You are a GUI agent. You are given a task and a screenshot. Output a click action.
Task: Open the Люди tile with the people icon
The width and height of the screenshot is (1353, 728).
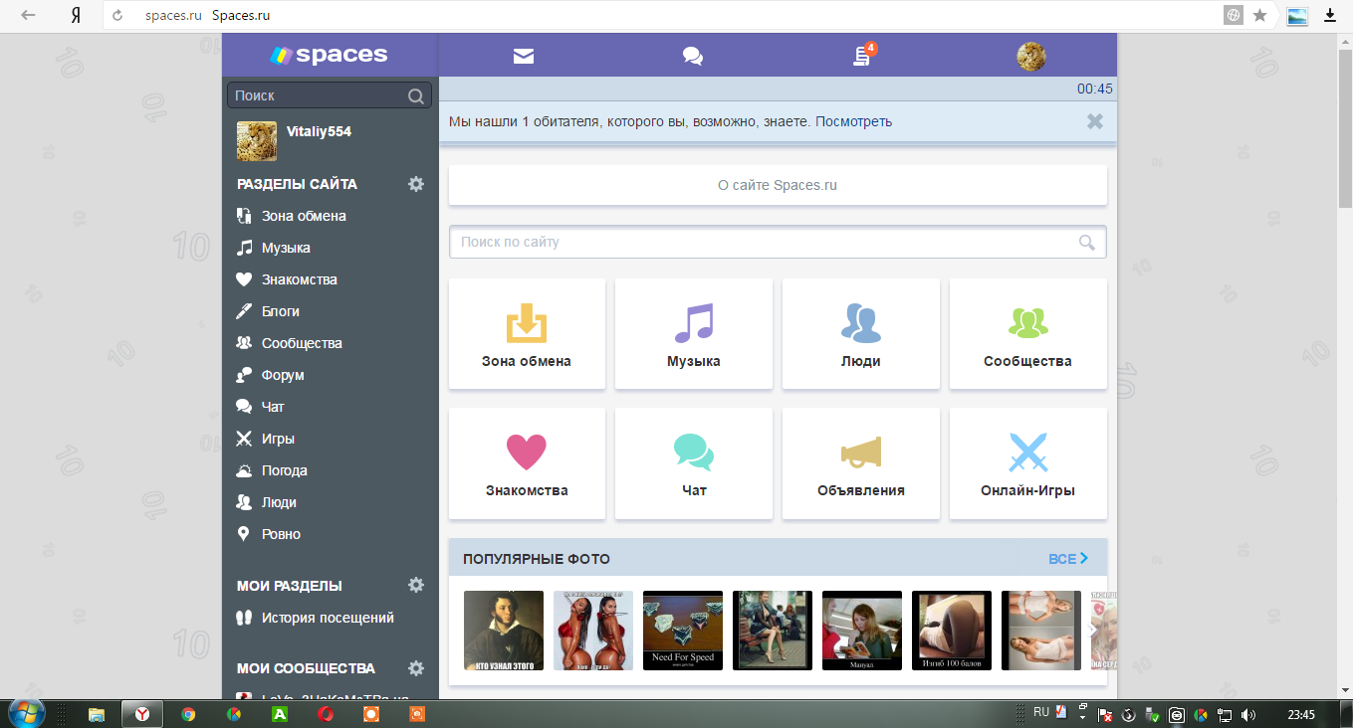coord(861,333)
